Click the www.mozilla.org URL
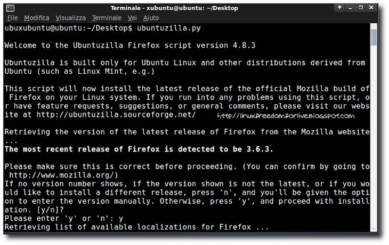This screenshot has height=245, width=389. (63, 175)
